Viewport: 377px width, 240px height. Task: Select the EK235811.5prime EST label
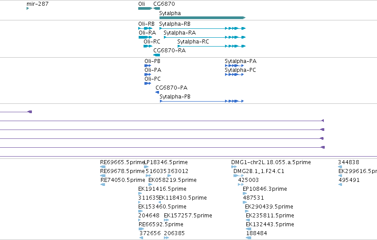point(270,216)
